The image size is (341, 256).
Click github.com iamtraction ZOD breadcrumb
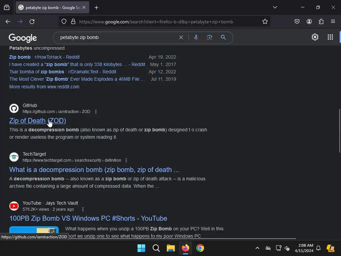point(56,112)
